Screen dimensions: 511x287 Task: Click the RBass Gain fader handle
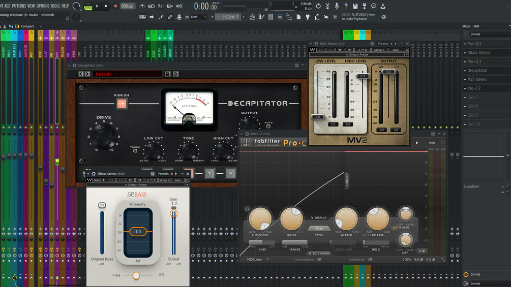pyautogui.click(x=174, y=213)
